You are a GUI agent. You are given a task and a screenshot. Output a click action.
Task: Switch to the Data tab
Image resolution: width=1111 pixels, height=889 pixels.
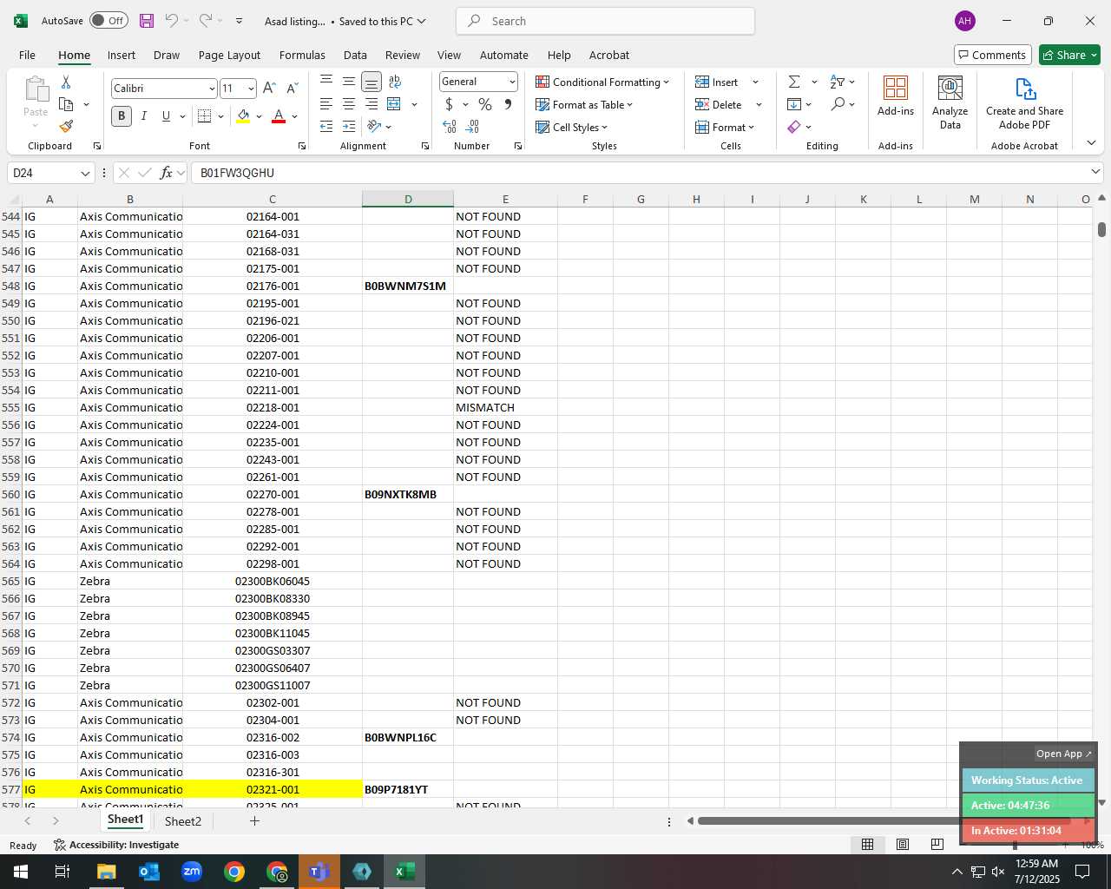355,55
